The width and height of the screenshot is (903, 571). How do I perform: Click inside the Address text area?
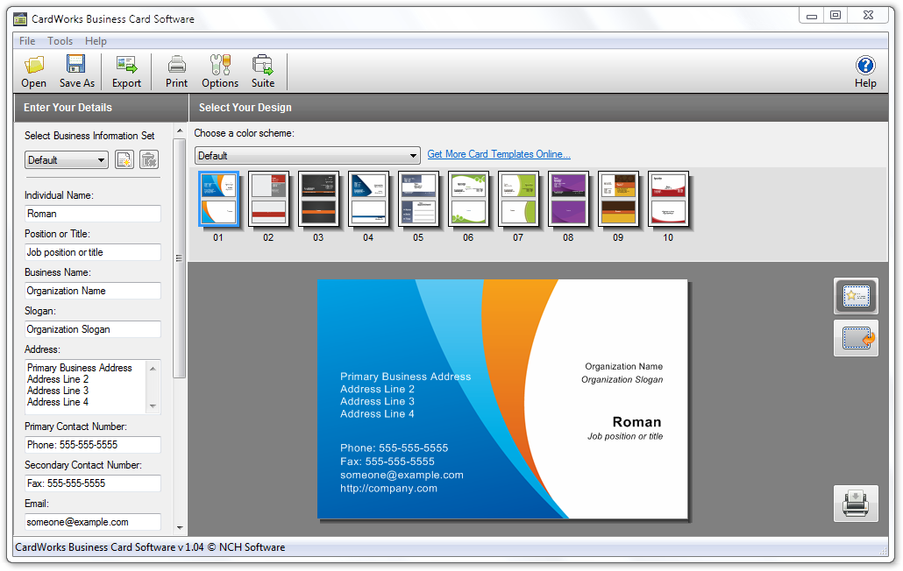coord(87,386)
